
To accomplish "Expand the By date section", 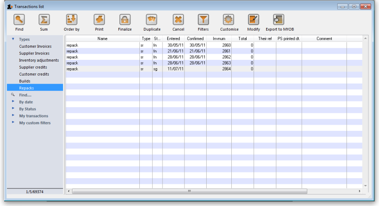I will pyautogui.click(x=13, y=102).
